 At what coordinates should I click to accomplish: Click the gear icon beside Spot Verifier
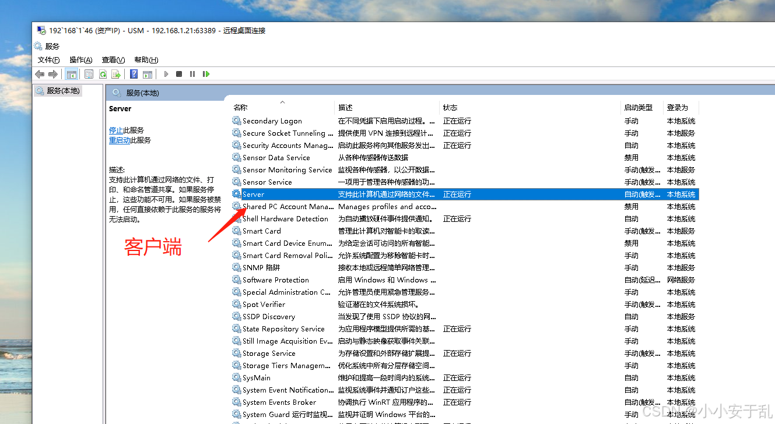click(236, 304)
